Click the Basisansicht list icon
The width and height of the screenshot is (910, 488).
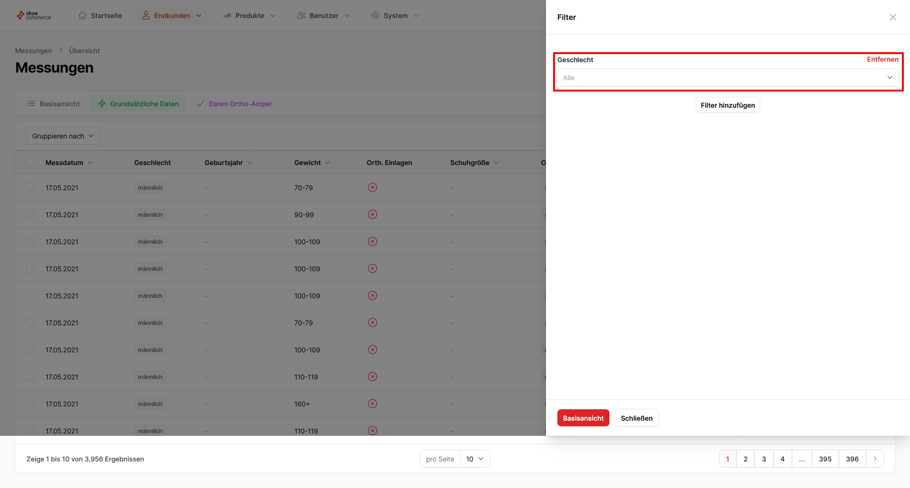point(31,103)
